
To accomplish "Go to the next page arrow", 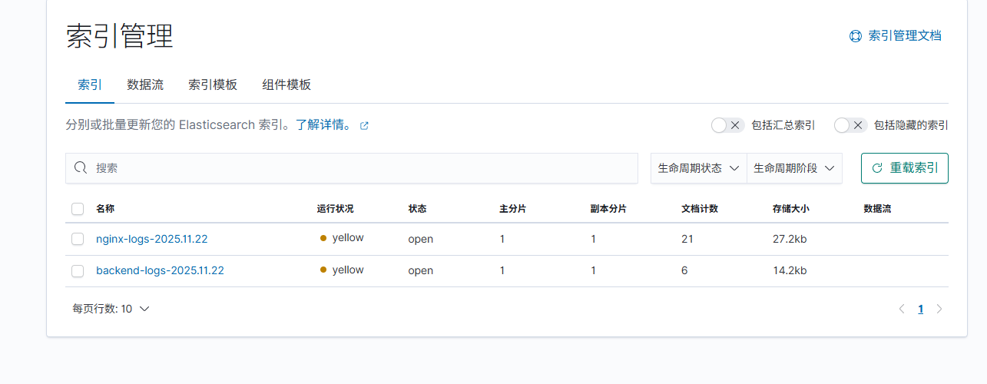I will click(939, 309).
